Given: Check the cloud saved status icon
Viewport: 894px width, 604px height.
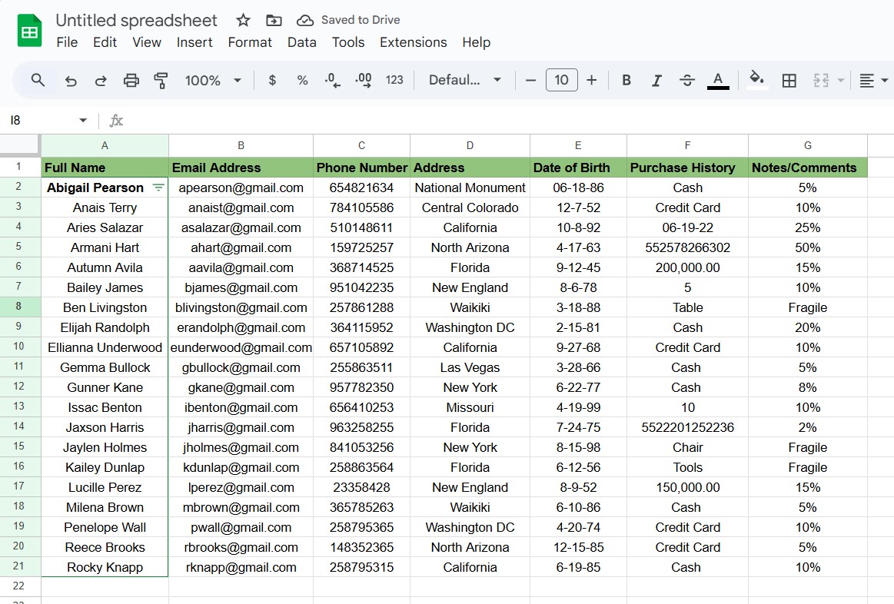Looking at the screenshot, I should coord(305,21).
